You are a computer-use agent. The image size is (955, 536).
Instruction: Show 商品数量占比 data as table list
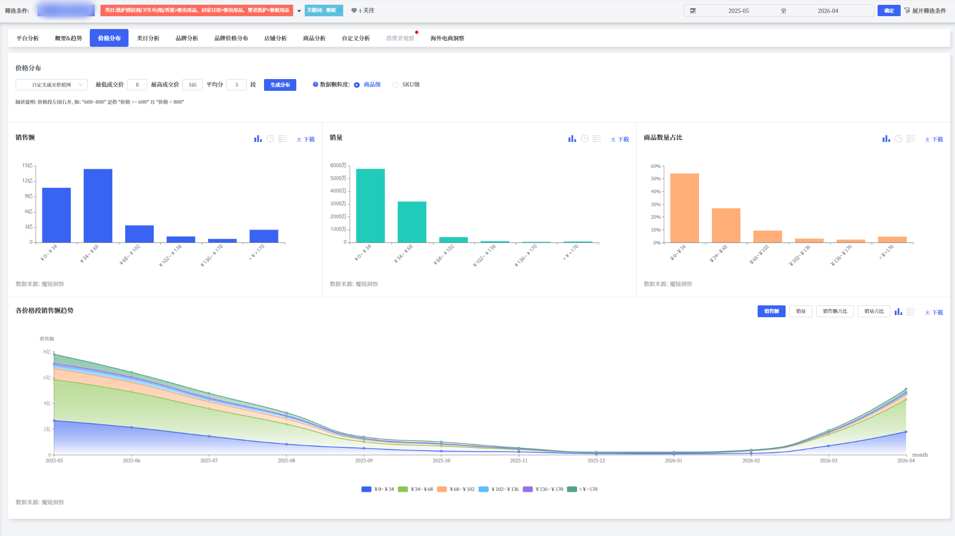pyautogui.click(x=910, y=139)
